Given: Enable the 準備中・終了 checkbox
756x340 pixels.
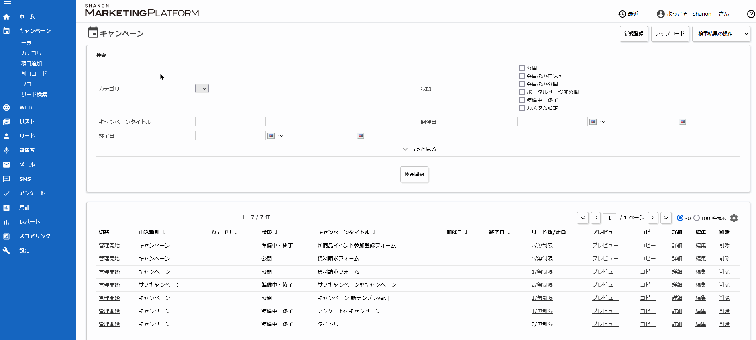Looking at the screenshot, I should (x=522, y=100).
